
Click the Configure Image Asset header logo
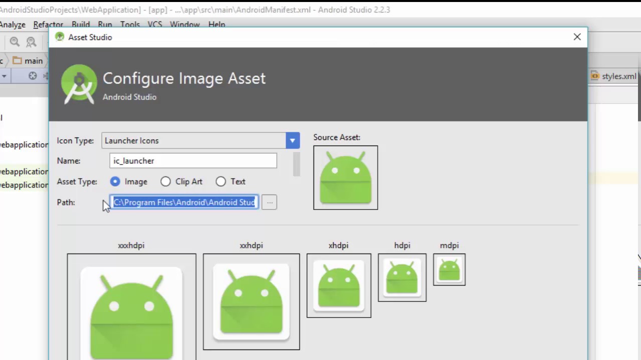click(79, 83)
